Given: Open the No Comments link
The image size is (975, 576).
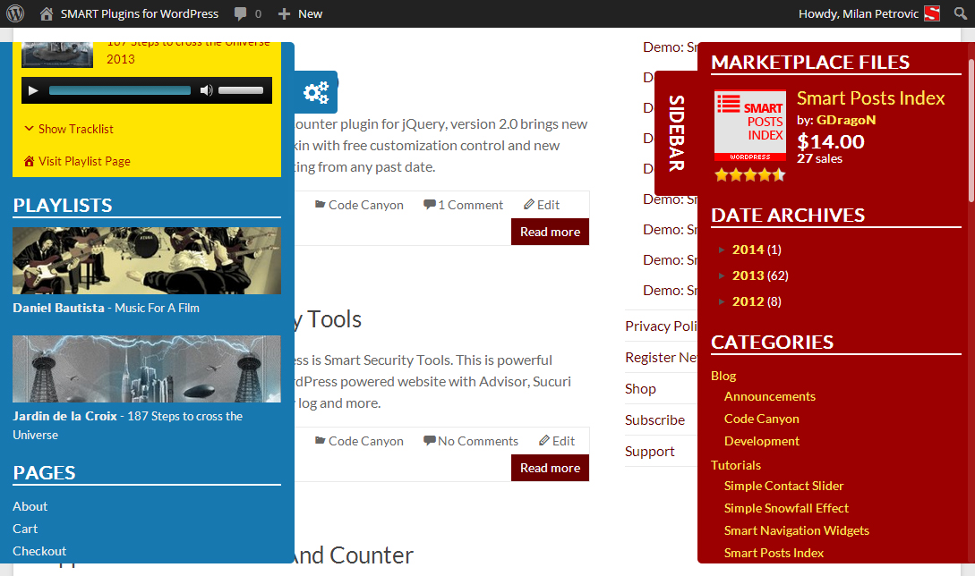Looking at the screenshot, I should coord(477,441).
